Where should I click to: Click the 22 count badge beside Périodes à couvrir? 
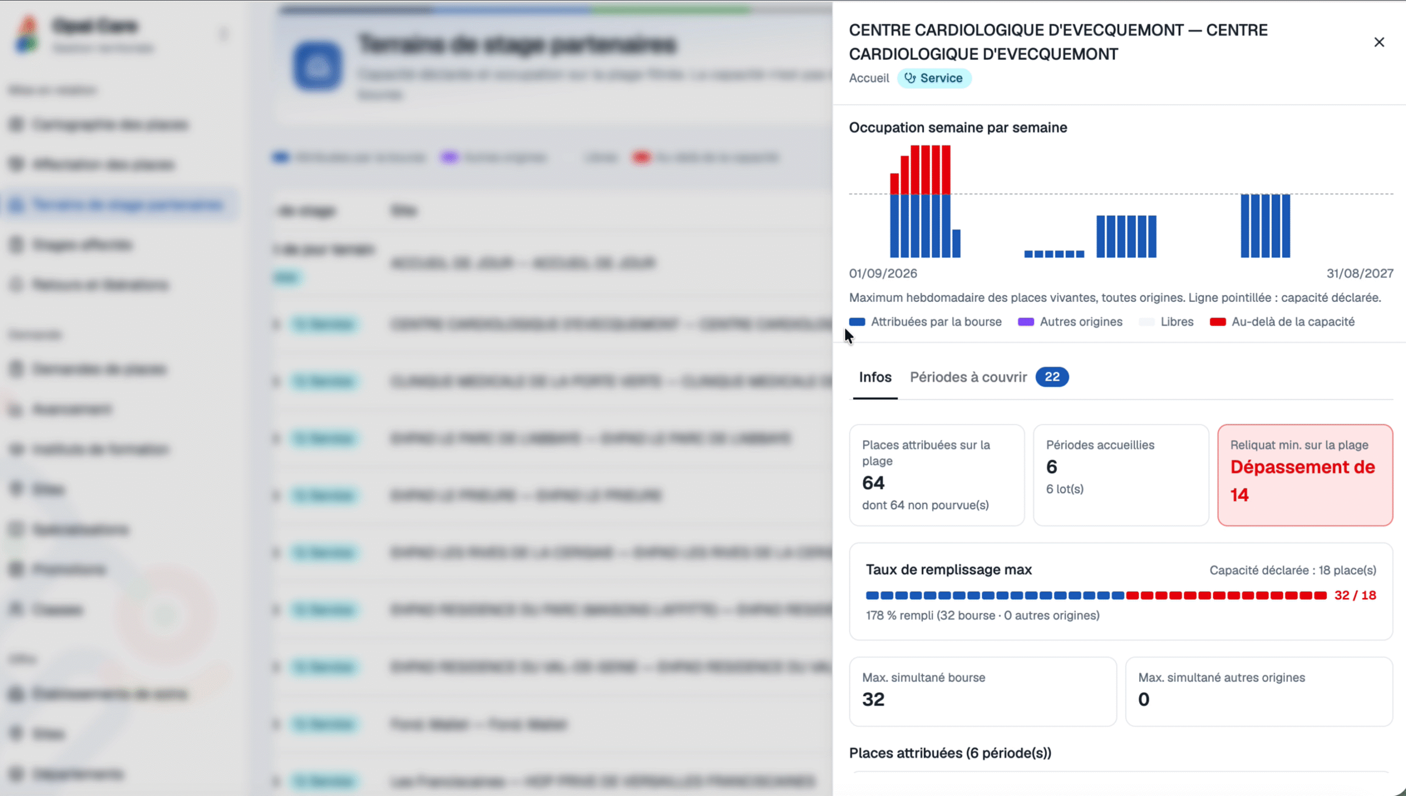[x=1052, y=377]
